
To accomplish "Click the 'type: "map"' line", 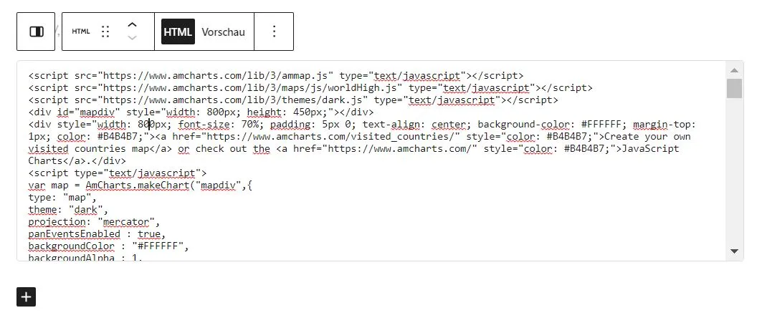I will pos(62,198).
